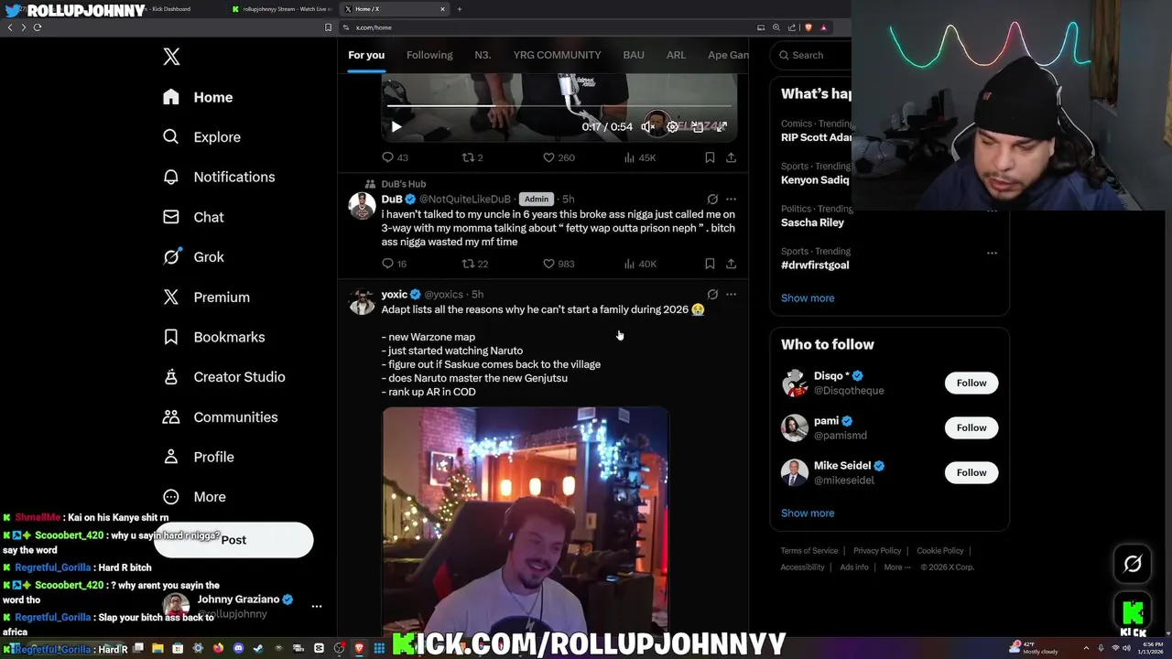Open video settings gear
This screenshot has height=659, width=1172.
coord(673,127)
